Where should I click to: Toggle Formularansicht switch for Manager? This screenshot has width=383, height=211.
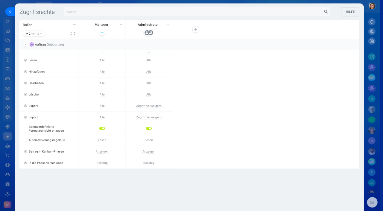point(102,128)
